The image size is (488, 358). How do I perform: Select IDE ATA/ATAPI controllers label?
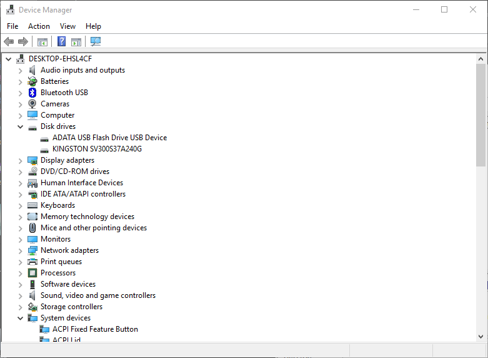tap(83, 194)
